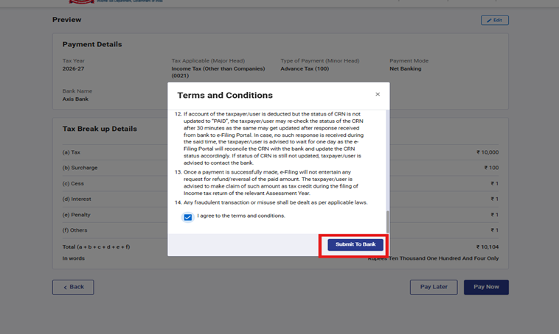Click the Terms and Conditions dialog title
The height and width of the screenshot is (334, 559).
pos(225,96)
